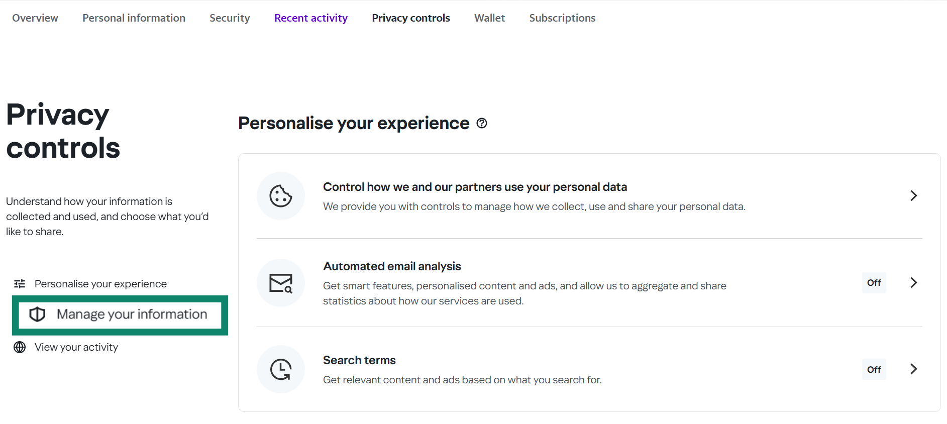Viewport: 947px width, 424px height.
Task: Click the globe icon beside View your activity
Action: 19,347
